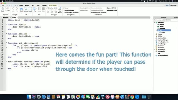The height and width of the screenshot is (100, 178).
Task: Select On Unhandled Exceptions option
Action: (x=71, y=13)
